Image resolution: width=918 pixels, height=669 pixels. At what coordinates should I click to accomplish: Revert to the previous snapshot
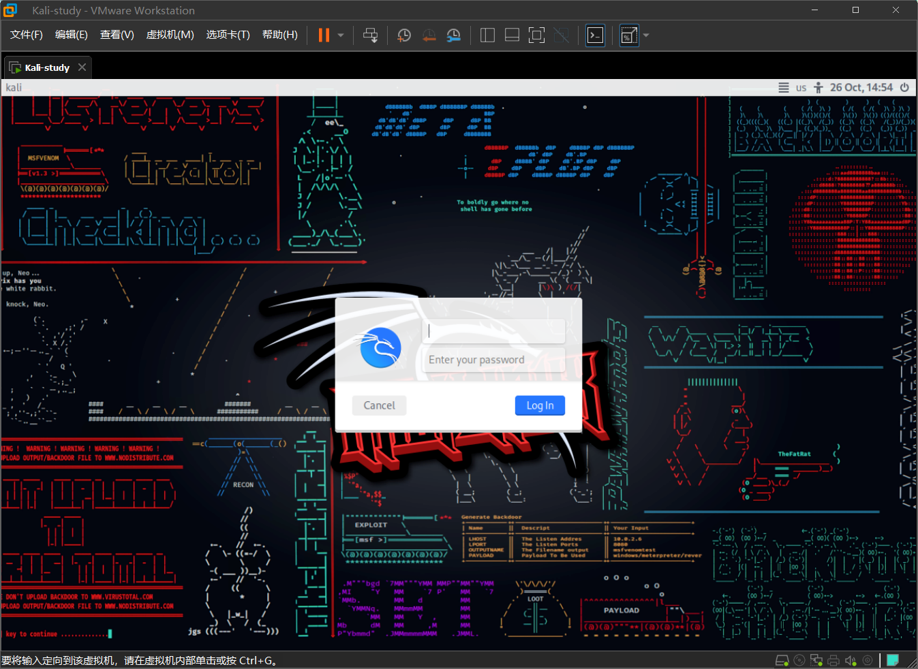(429, 35)
